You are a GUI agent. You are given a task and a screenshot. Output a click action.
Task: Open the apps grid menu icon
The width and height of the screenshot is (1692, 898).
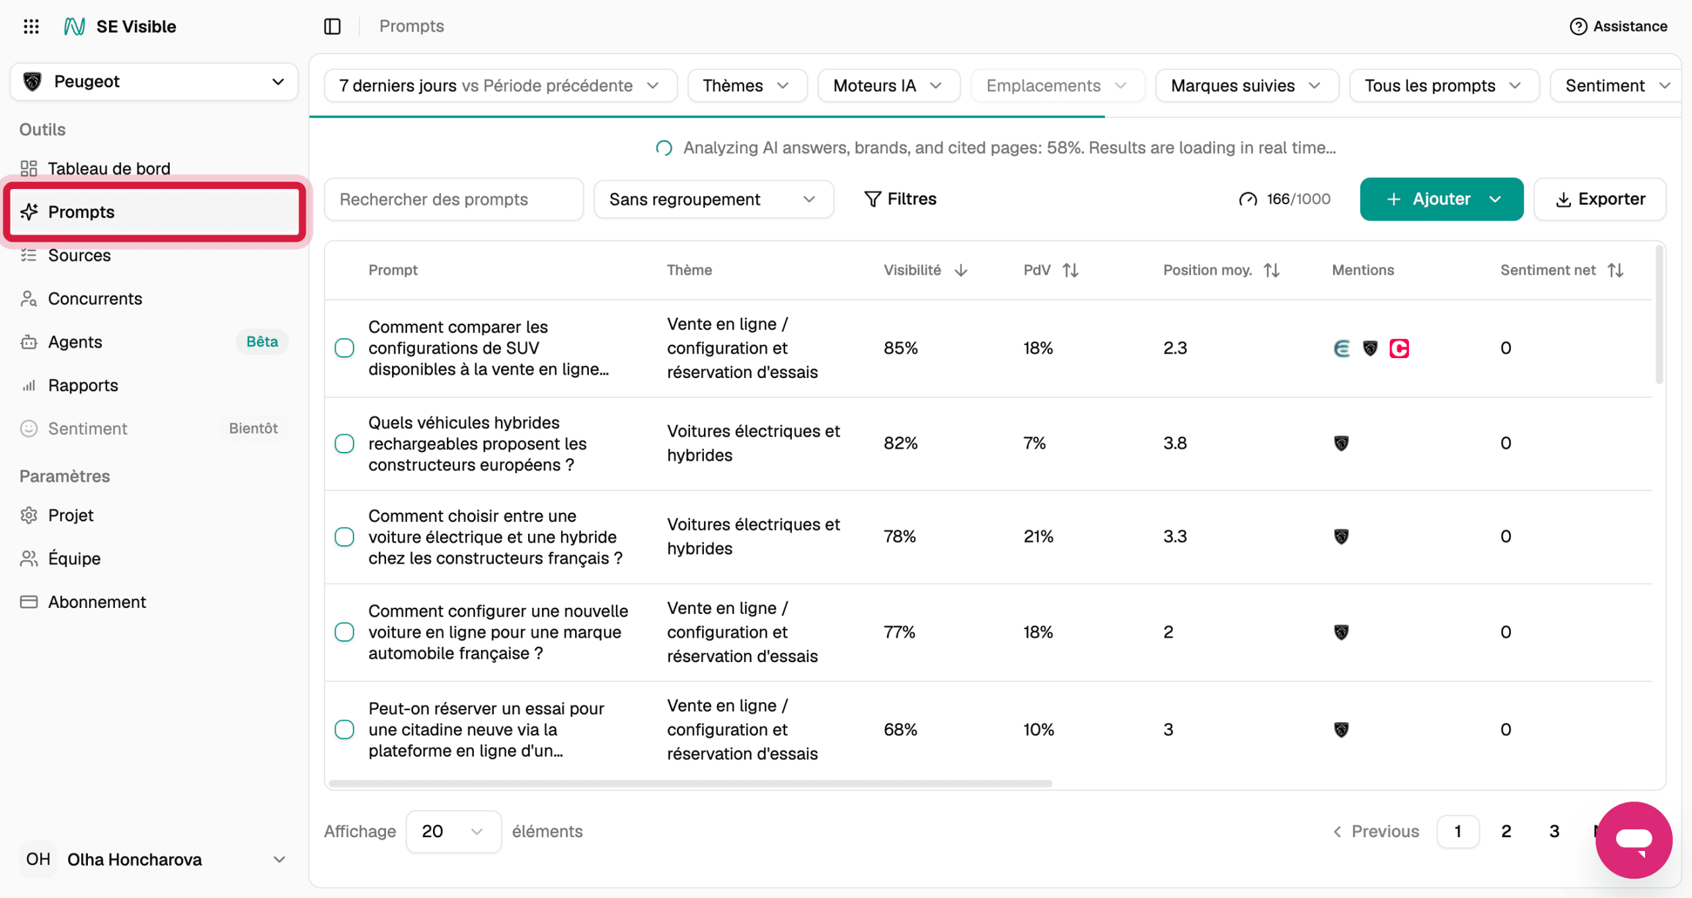pos(31,26)
